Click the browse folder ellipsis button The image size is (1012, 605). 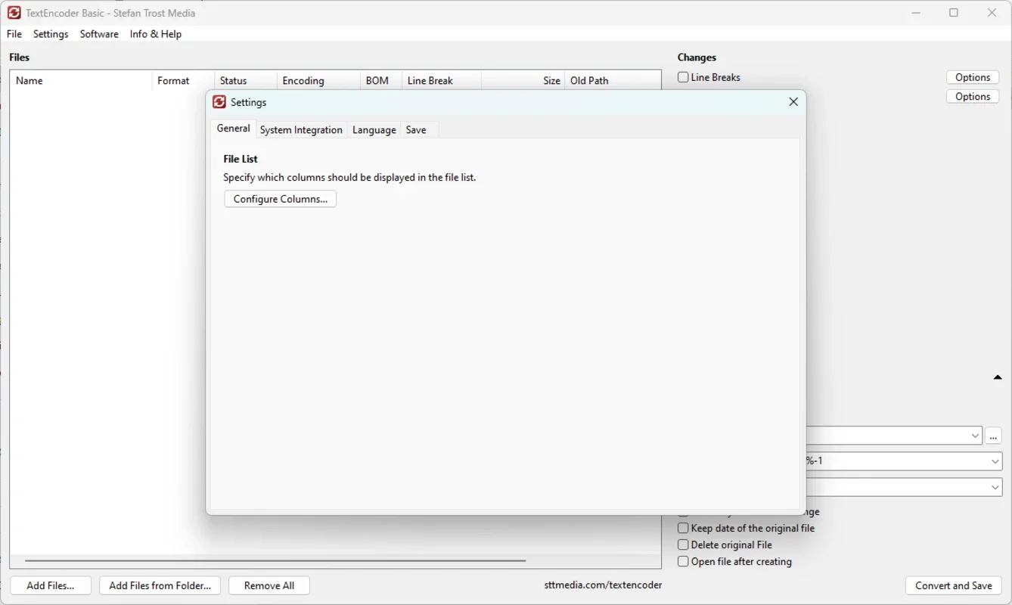coord(994,436)
